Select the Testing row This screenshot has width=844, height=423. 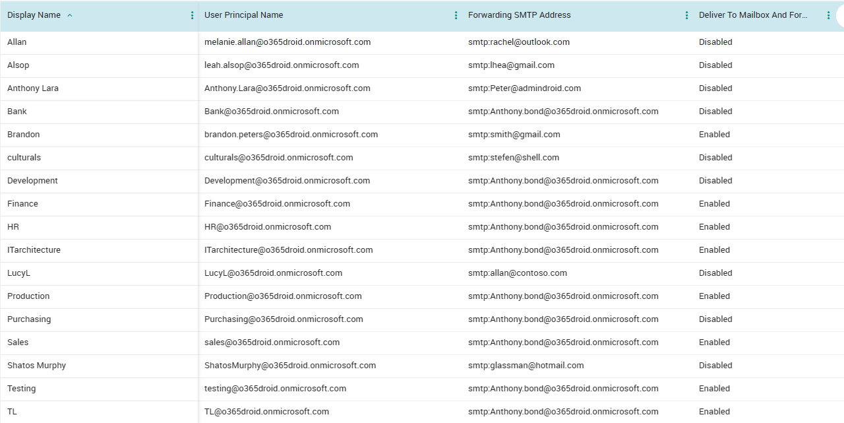coord(21,388)
